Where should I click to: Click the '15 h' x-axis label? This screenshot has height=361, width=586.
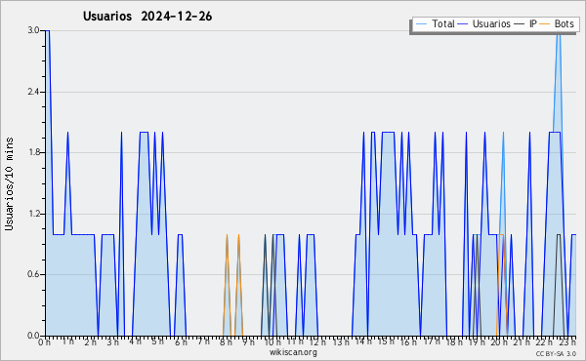386,341
